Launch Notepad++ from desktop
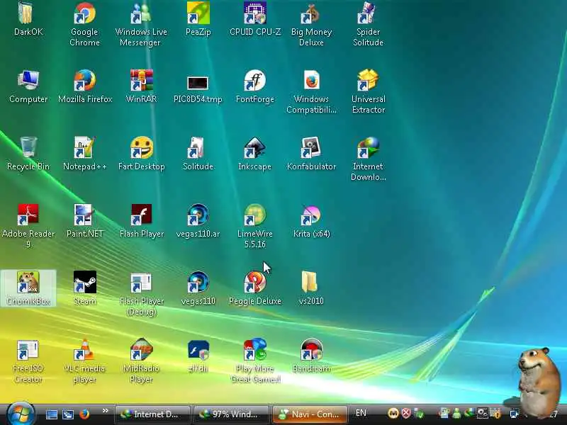Viewport: 567px width, 425px height. point(84,147)
